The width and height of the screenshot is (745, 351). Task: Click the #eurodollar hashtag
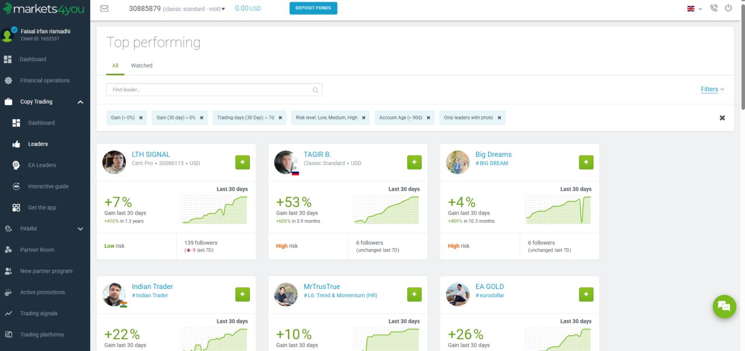point(490,295)
